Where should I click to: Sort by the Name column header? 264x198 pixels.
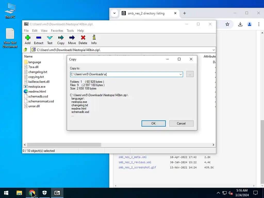tap(28, 56)
